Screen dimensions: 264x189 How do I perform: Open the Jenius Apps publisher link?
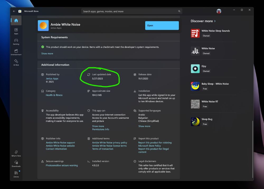point(52,79)
